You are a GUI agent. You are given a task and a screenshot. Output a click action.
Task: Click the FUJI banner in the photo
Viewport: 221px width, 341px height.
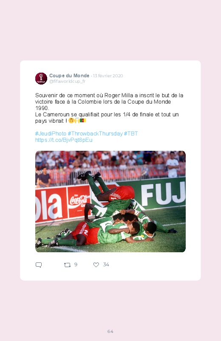pos(162,193)
